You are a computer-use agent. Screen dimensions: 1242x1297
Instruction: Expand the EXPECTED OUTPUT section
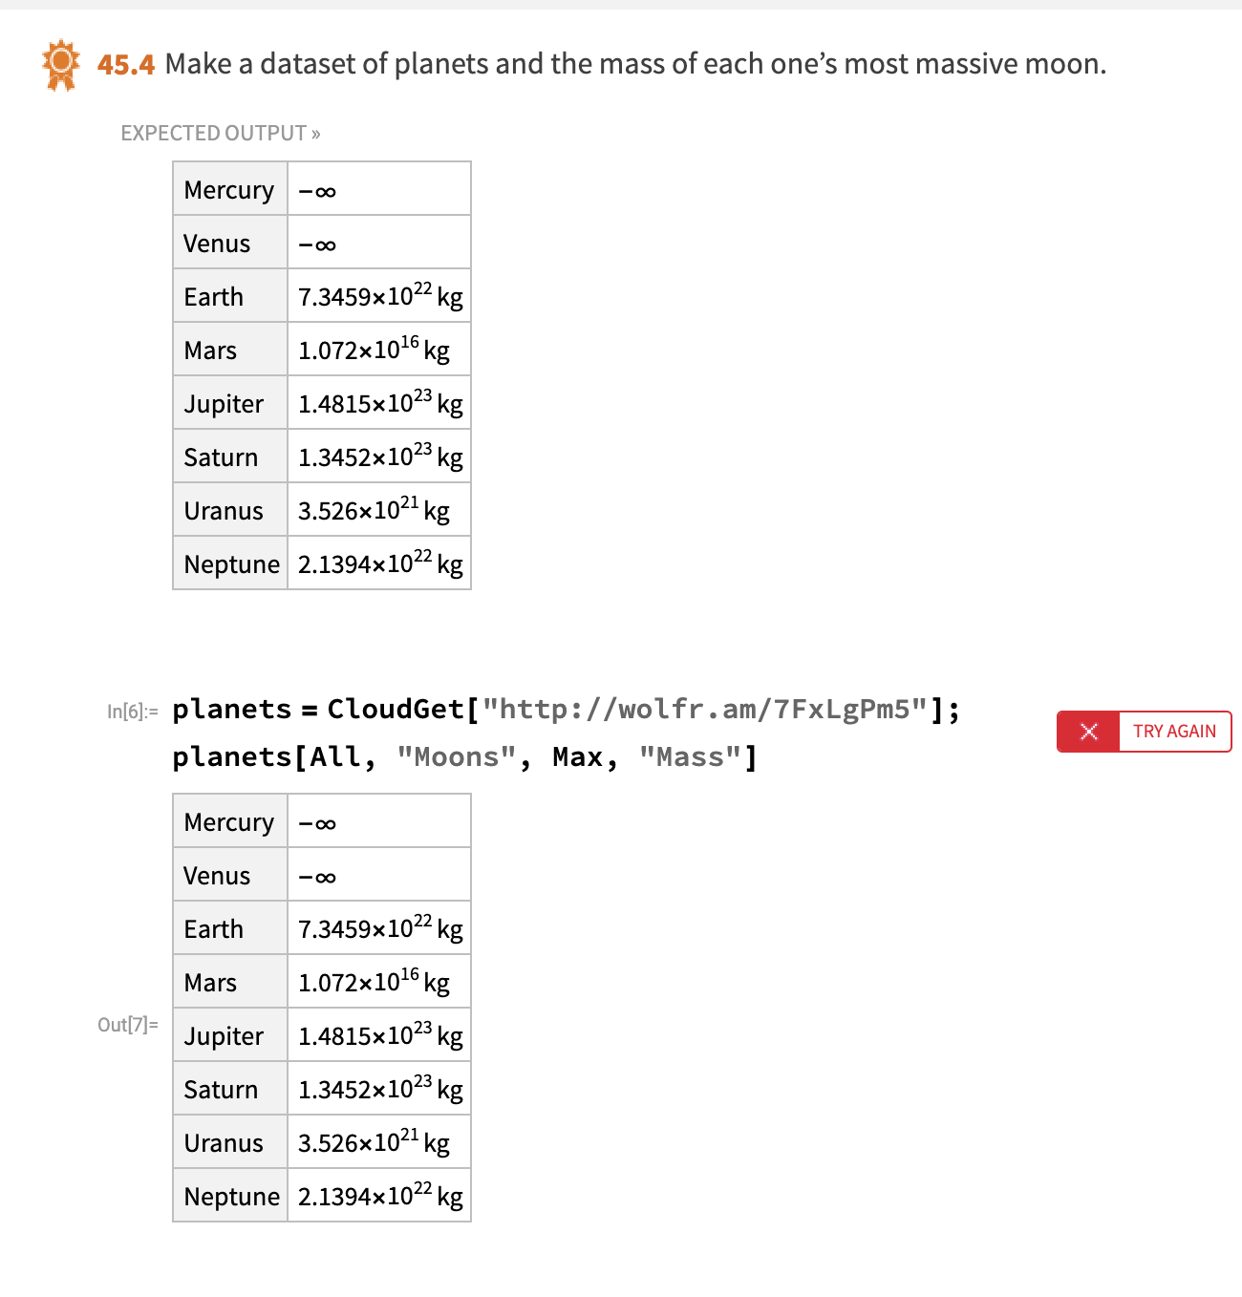point(220,133)
